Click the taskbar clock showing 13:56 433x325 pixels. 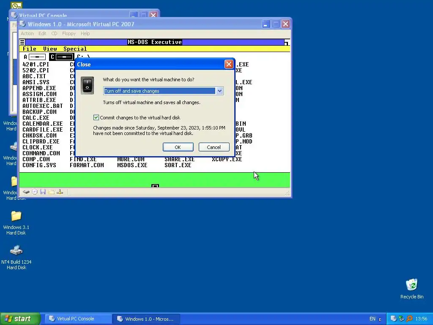(421, 319)
